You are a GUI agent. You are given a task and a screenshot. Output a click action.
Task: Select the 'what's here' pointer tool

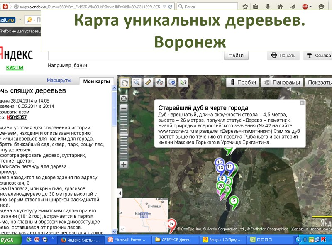pos(183,82)
